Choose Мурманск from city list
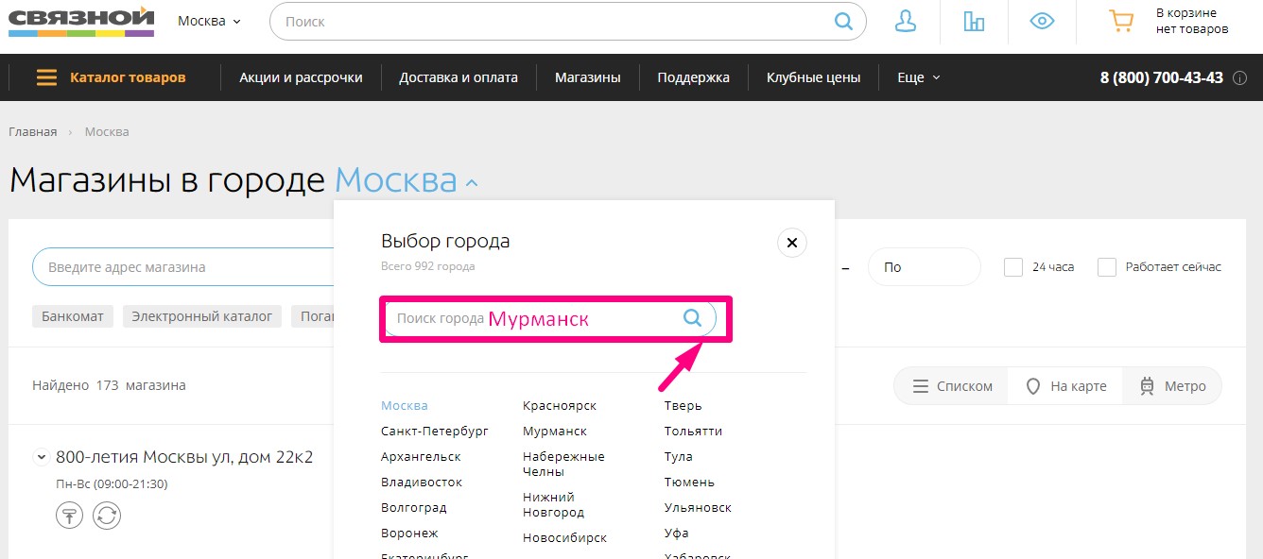 (555, 431)
